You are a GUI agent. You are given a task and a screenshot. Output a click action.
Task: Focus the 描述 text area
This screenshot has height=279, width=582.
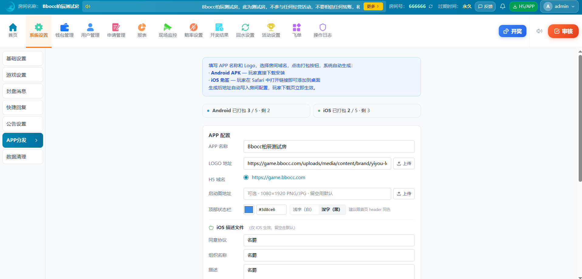click(x=329, y=272)
